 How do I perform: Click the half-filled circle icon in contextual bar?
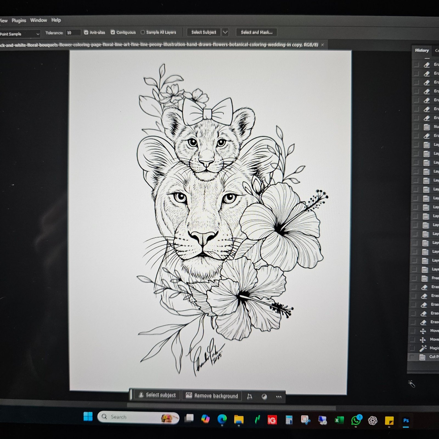tap(264, 396)
